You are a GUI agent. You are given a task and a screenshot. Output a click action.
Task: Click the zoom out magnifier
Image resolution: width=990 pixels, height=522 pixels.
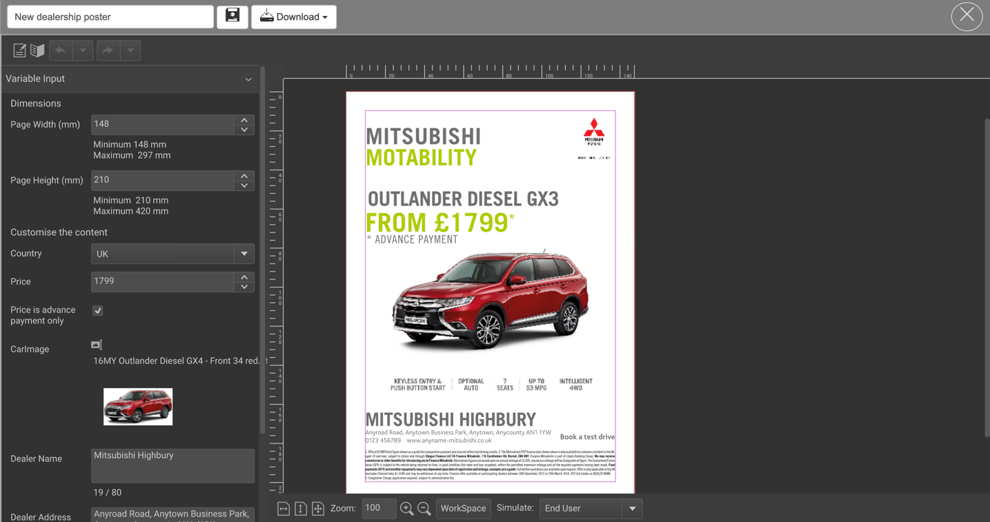pos(424,509)
